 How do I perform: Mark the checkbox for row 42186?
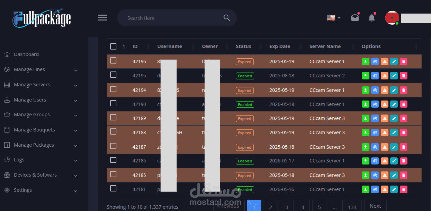point(113,160)
